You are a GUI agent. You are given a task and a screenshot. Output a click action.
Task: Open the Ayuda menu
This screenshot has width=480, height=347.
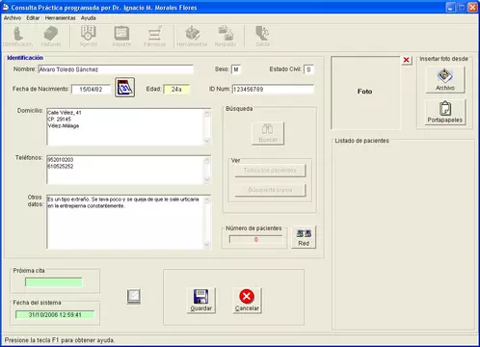(x=89, y=18)
